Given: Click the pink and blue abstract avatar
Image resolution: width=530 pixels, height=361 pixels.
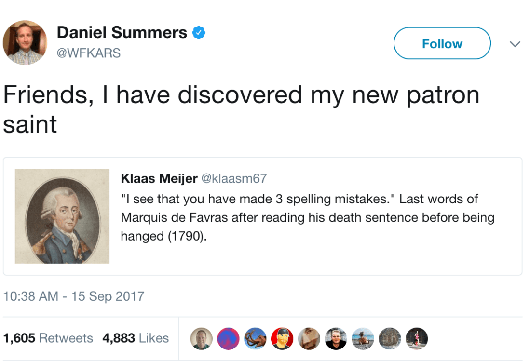Looking at the screenshot, I should coord(228,338).
